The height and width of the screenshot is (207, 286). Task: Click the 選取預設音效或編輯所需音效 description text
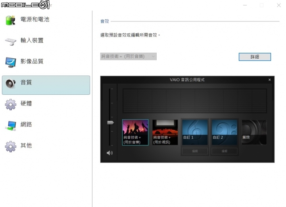130,35
